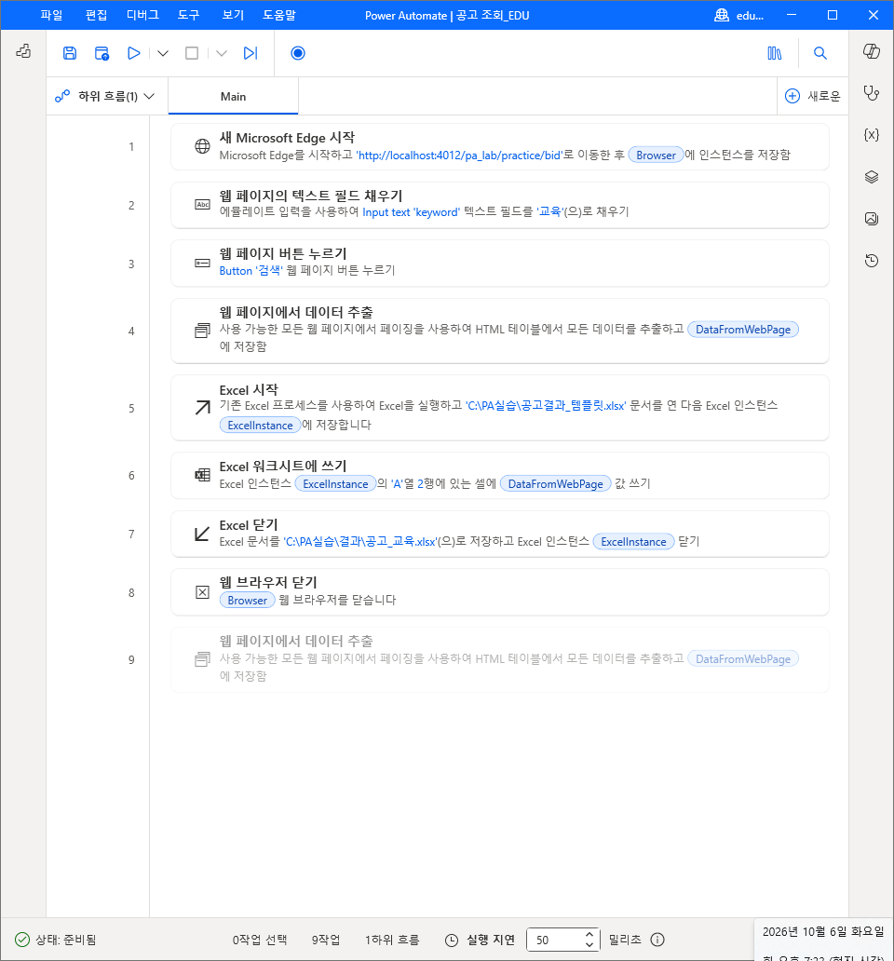
Task: Click the Save As toolbar icon
Action: coord(102,53)
